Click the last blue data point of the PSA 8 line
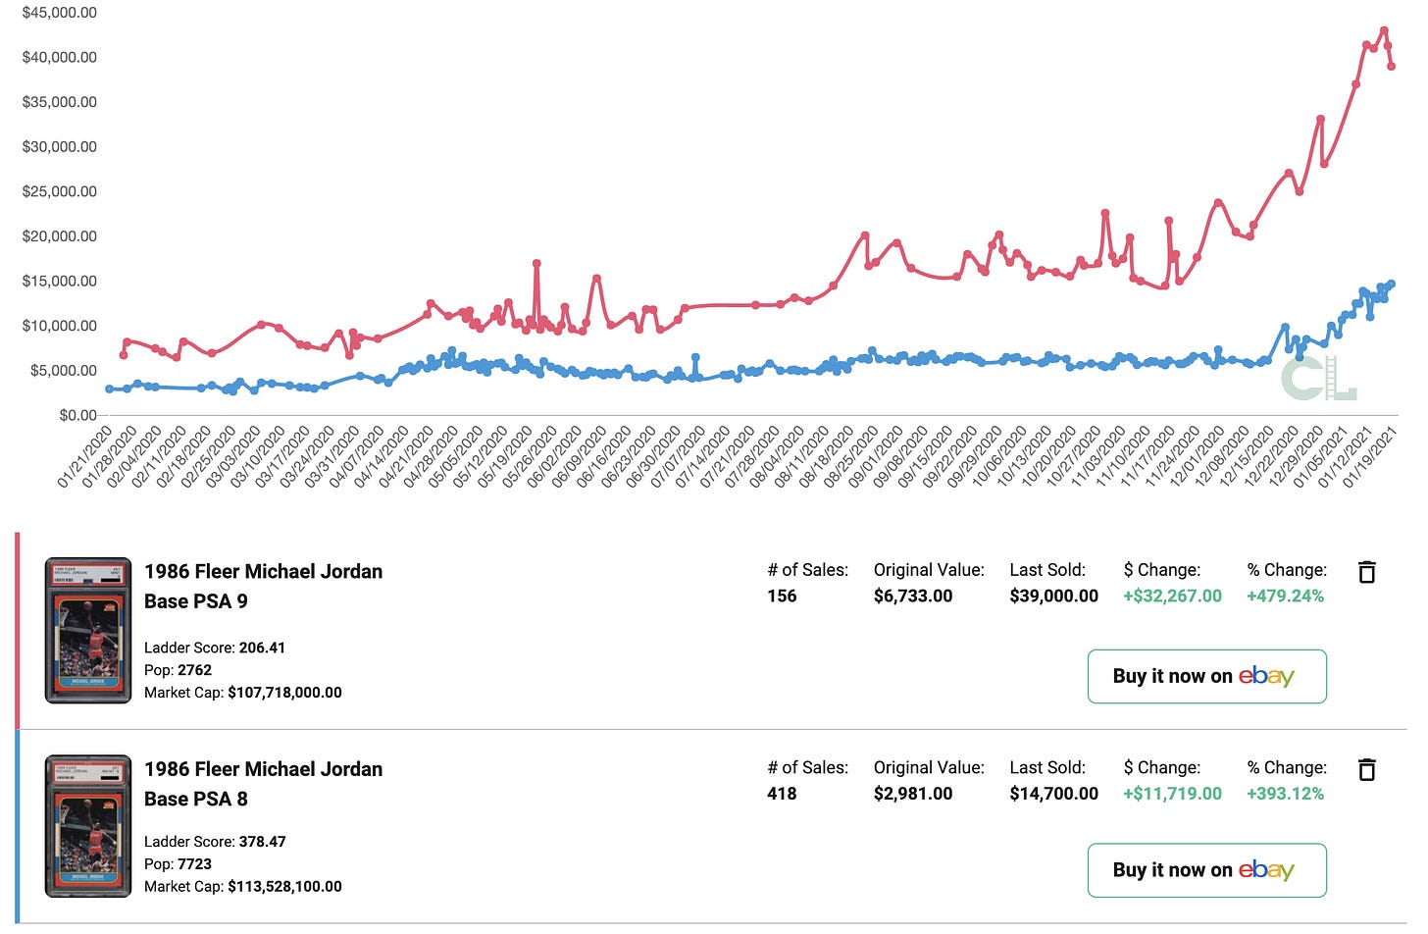This screenshot has height=934, width=1428. point(1391,284)
